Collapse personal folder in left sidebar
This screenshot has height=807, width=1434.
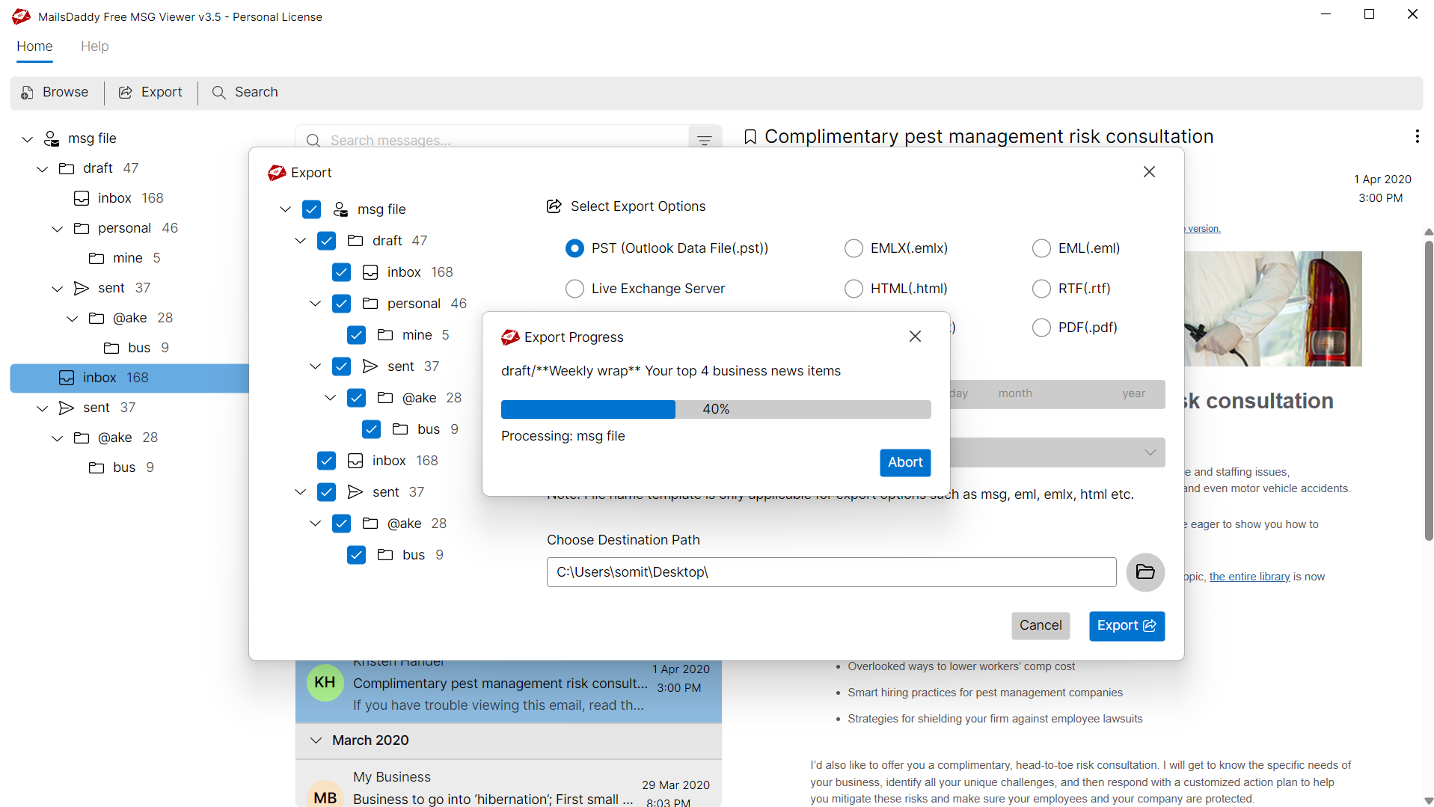(x=58, y=228)
